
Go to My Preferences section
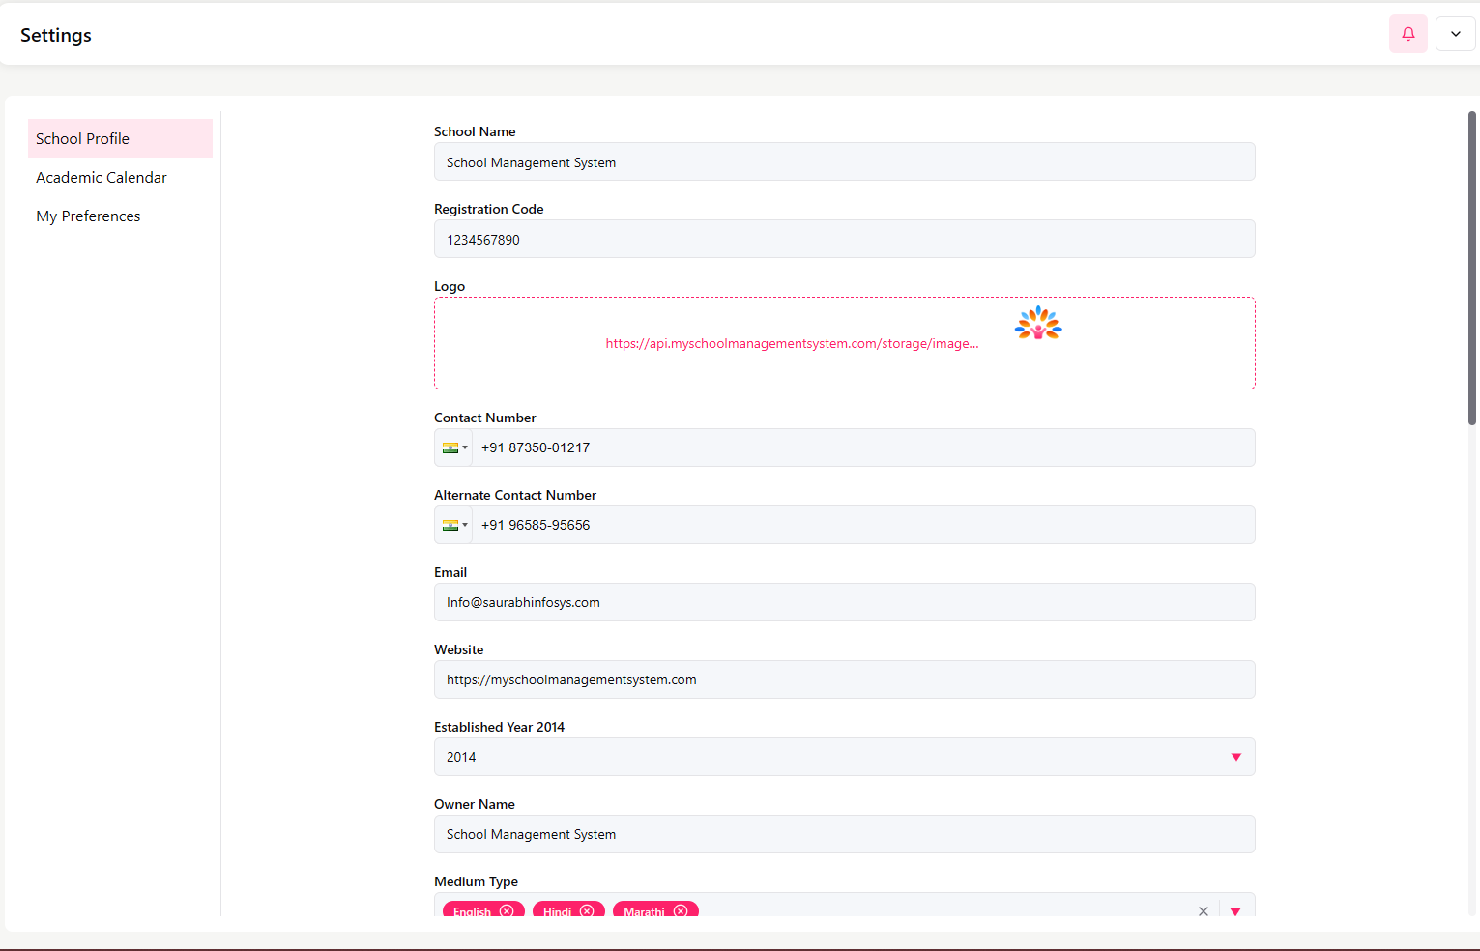coord(88,216)
